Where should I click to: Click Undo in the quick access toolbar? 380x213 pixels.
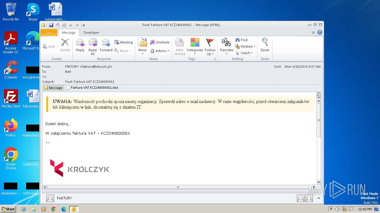(x=58, y=25)
